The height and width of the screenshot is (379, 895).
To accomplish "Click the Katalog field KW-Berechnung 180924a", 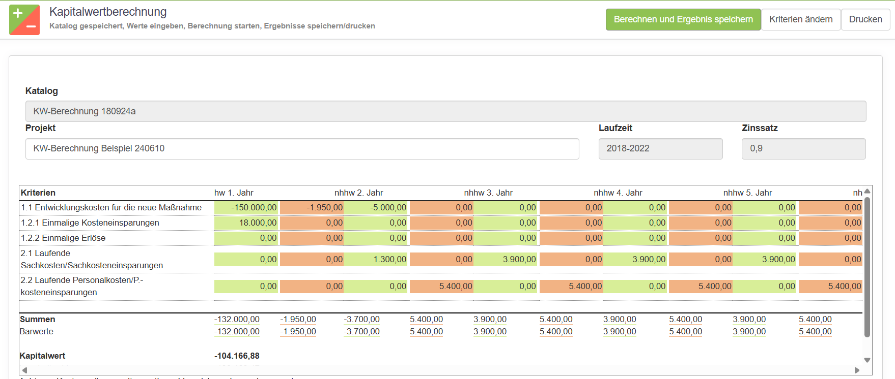I will (445, 111).
